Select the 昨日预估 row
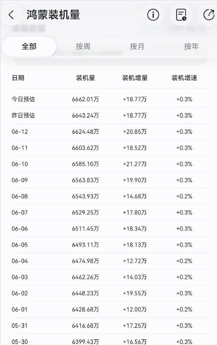This screenshot has width=217, height=345. tap(110, 115)
